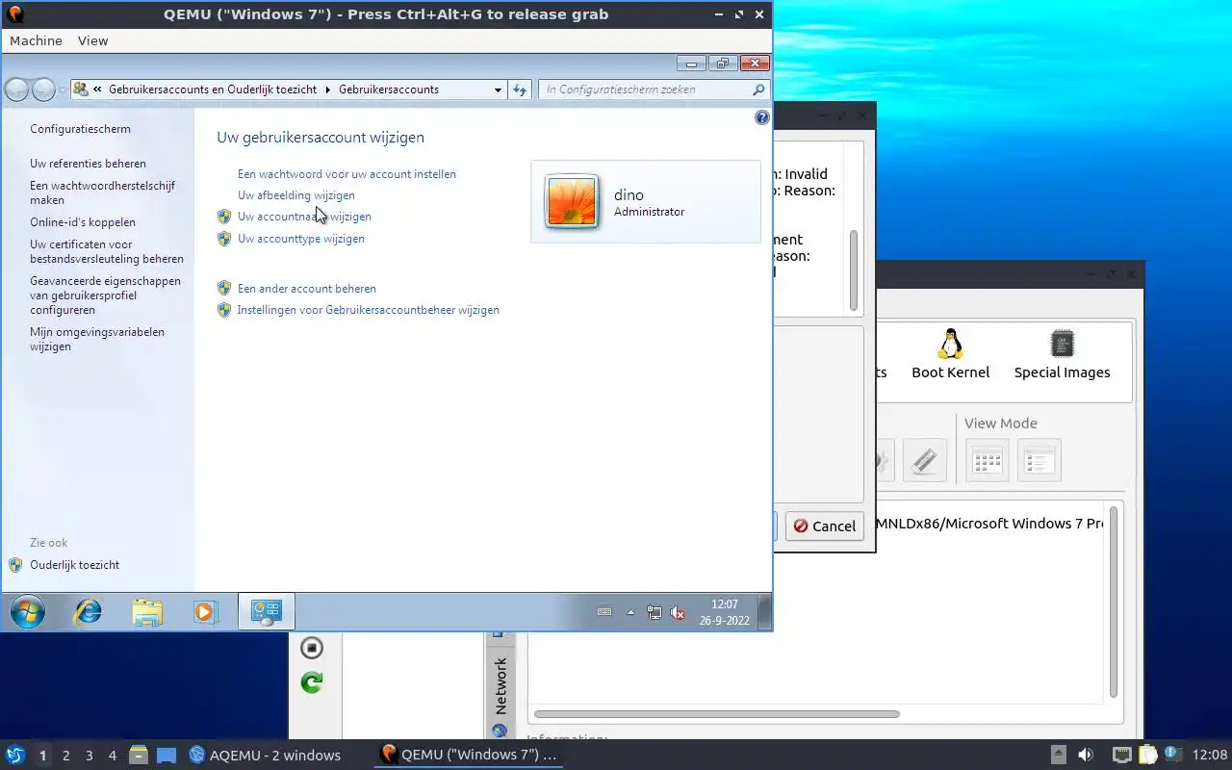Image resolution: width=1232 pixels, height=770 pixels.
Task: Refresh the Control Panel page
Action: click(x=520, y=90)
